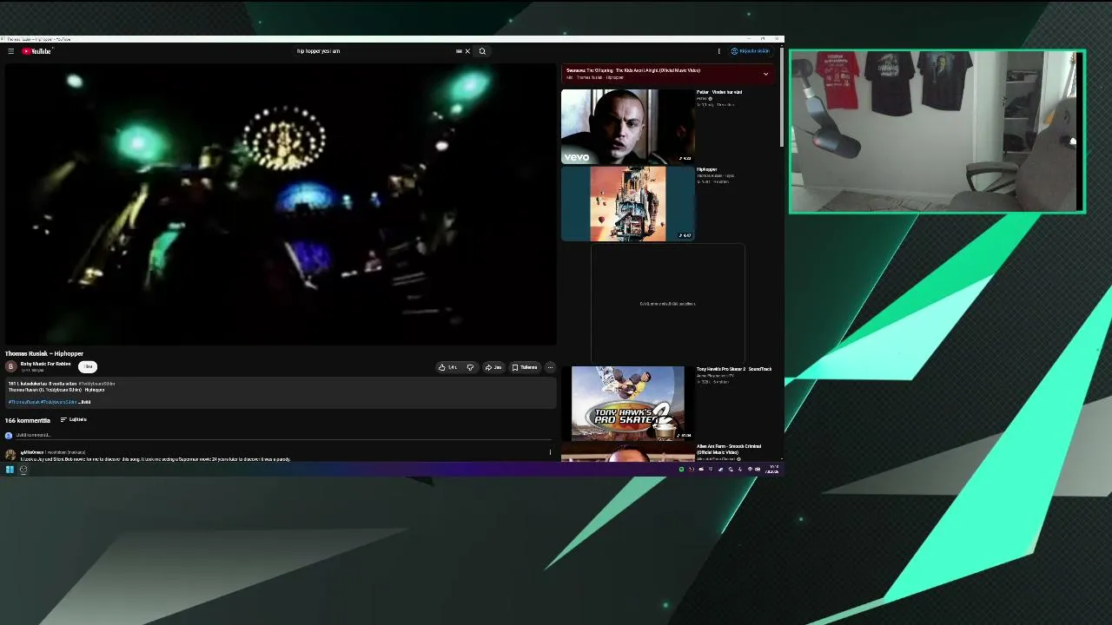Open the taskbar icon next to Start

pos(23,470)
